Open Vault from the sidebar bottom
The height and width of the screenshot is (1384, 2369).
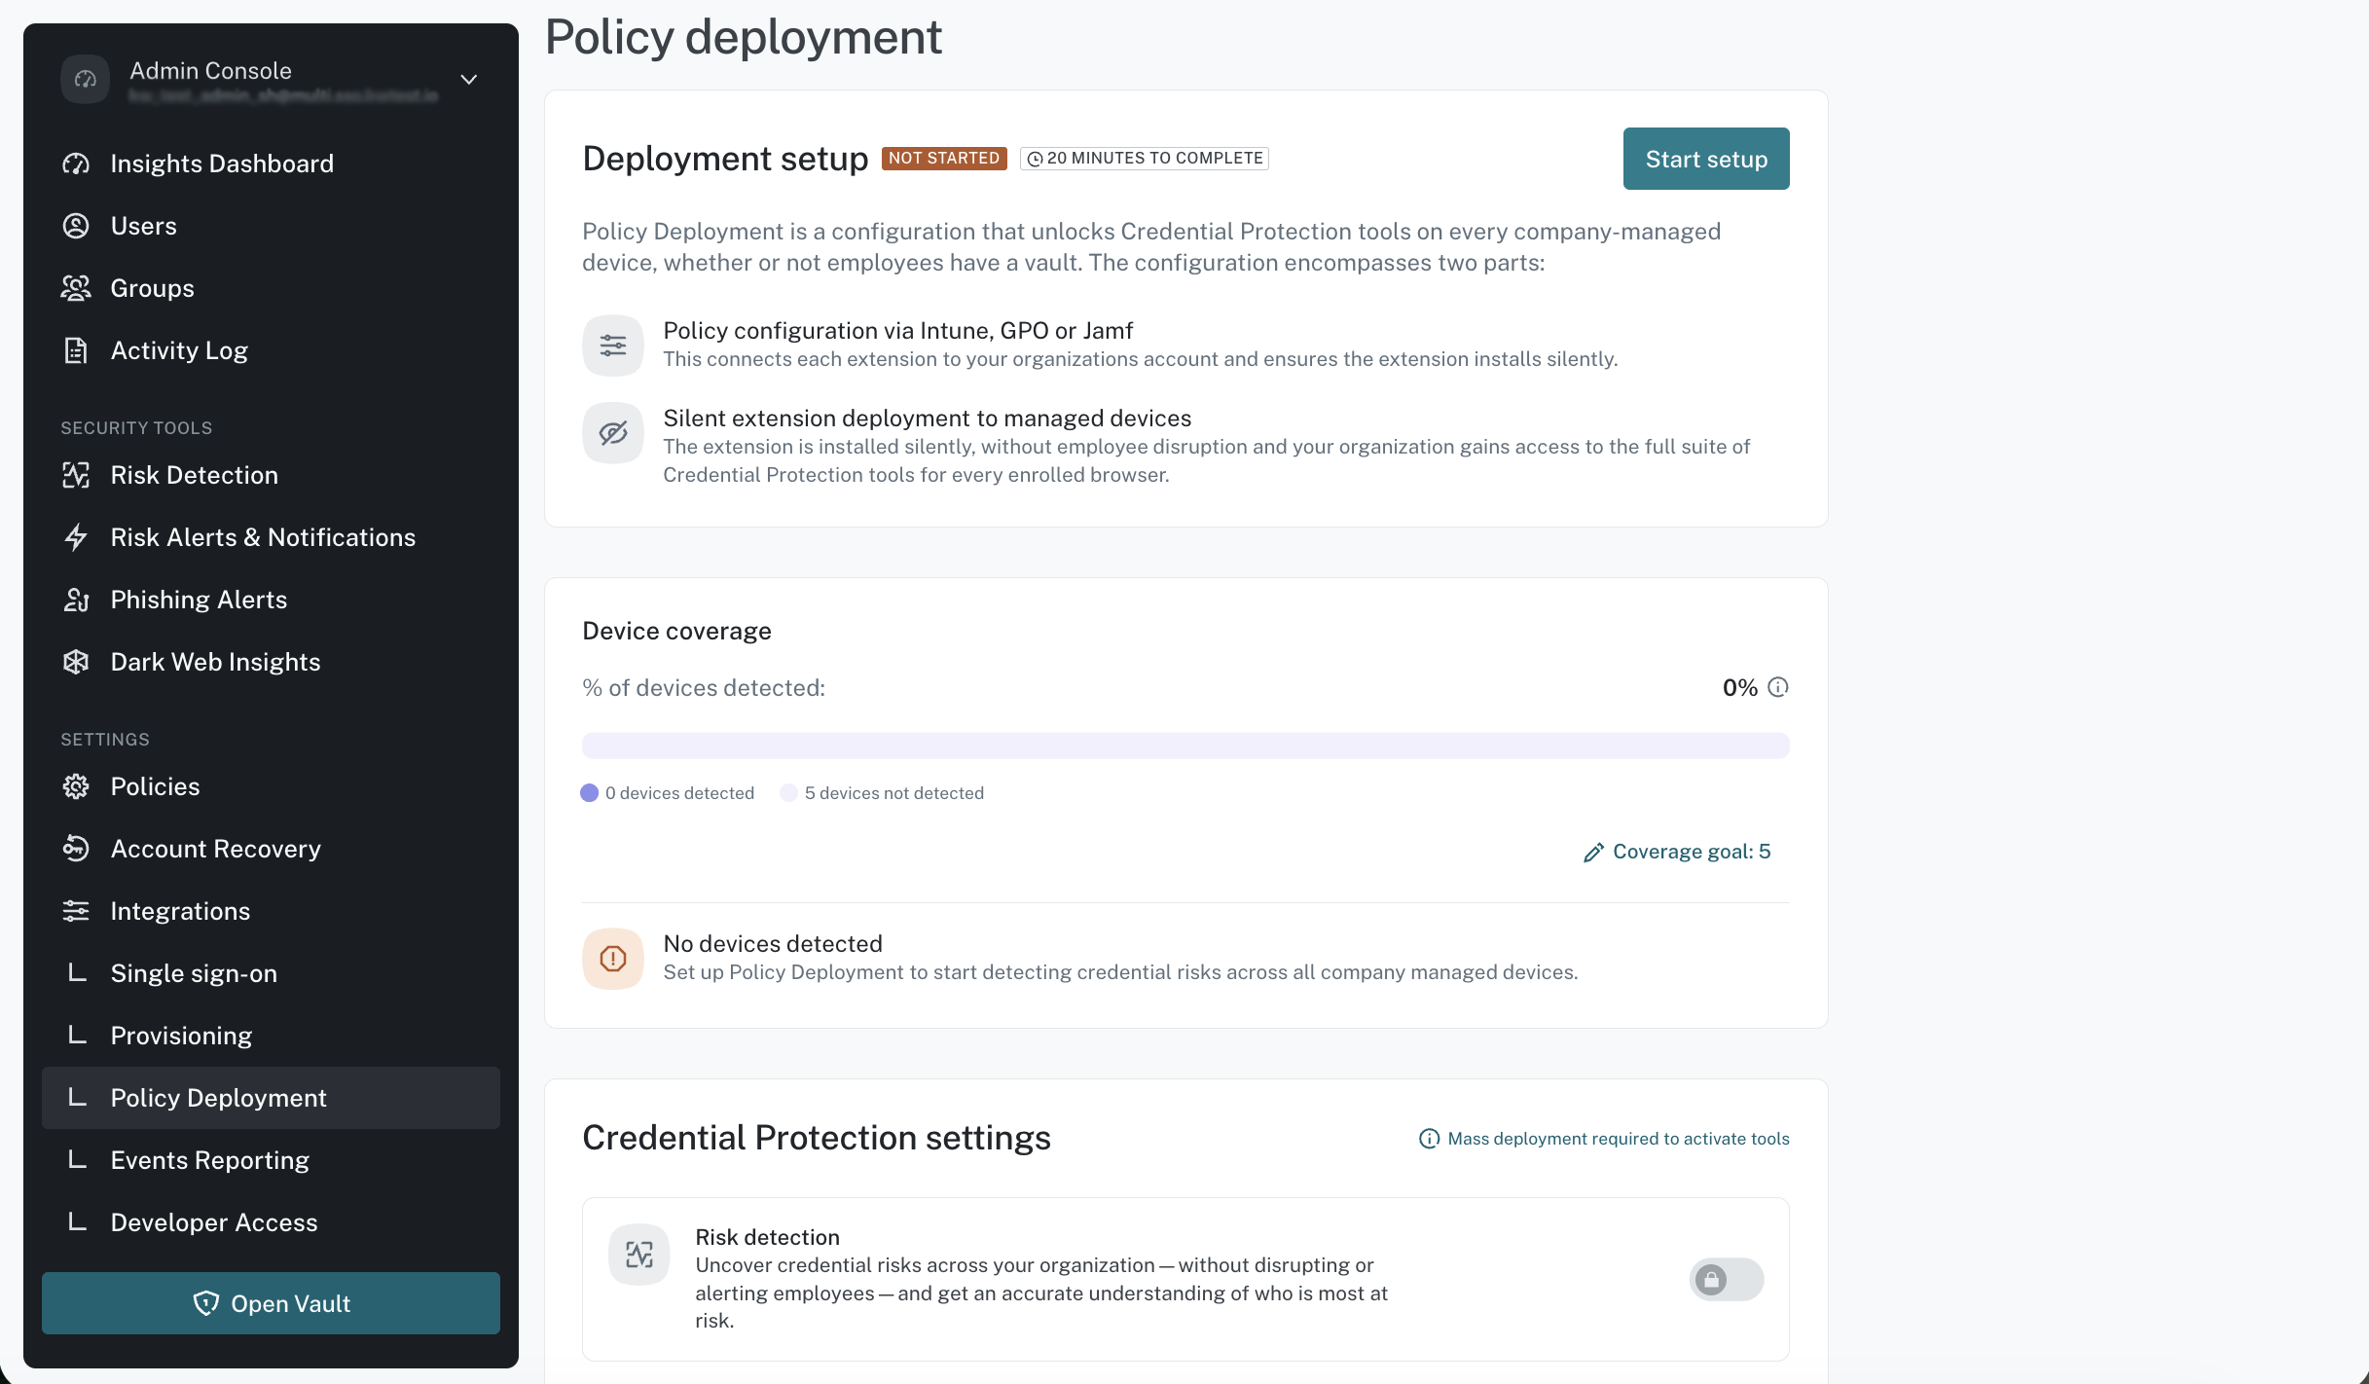pyautogui.click(x=271, y=1303)
